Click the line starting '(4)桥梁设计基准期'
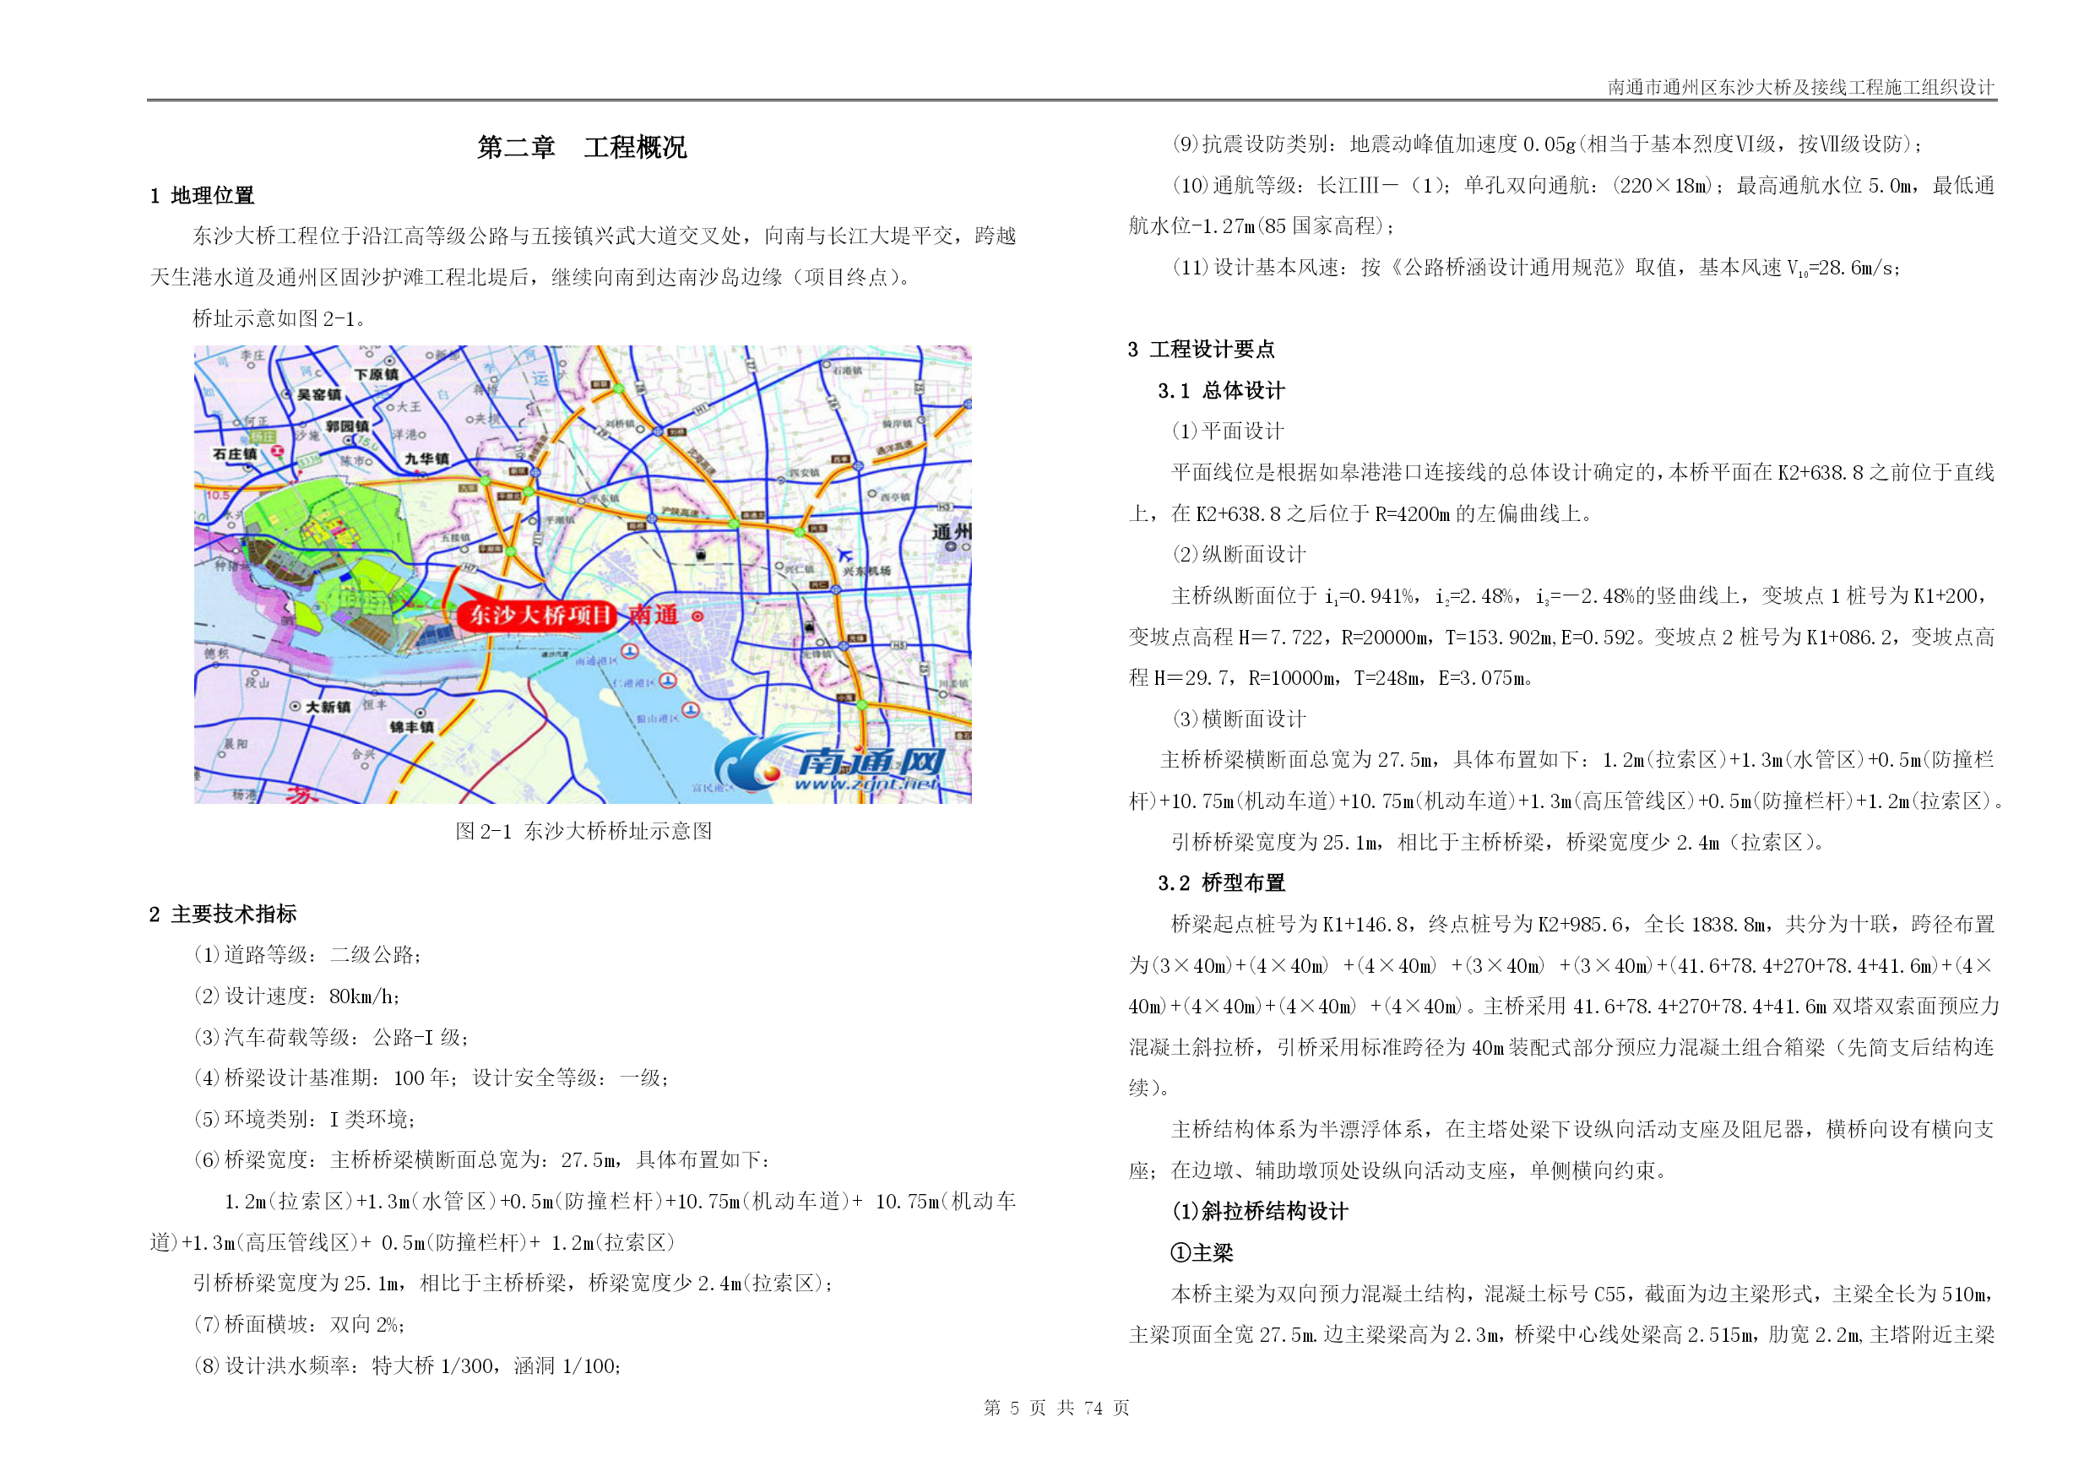 coord(431,1078)
